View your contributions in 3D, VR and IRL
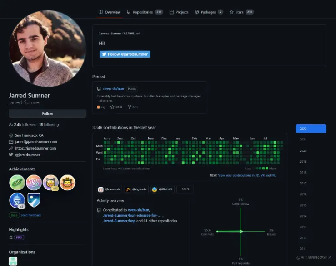The width and height of the screenshot is (336, 266). [247, 175]
